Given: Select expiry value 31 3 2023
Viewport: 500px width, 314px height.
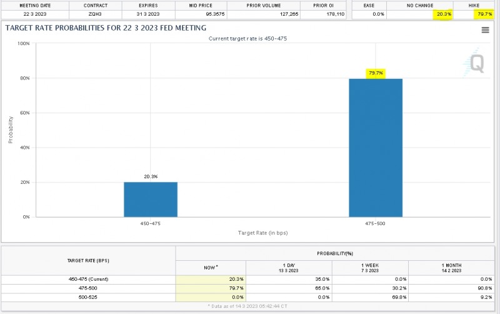Looking at the screenshot, I should point(148,14).
